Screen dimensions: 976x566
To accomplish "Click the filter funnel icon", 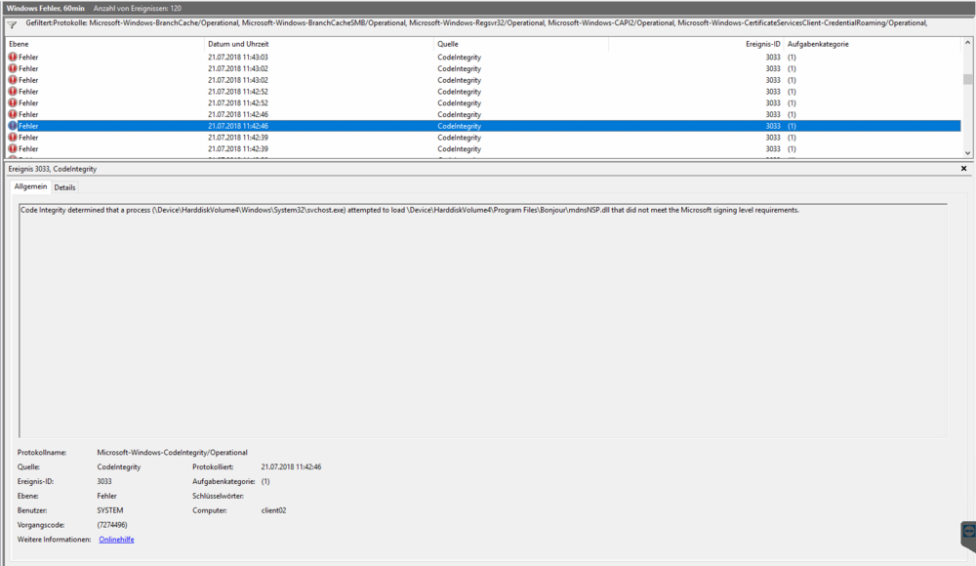I will point(12,24).
